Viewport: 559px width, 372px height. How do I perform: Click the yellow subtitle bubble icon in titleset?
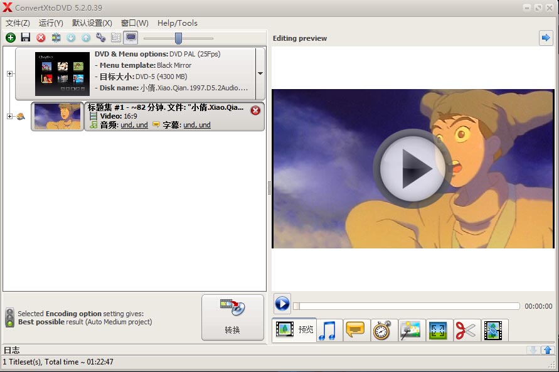[156, 124]
